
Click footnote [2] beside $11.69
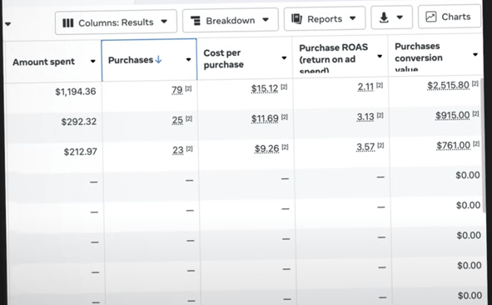284,117
